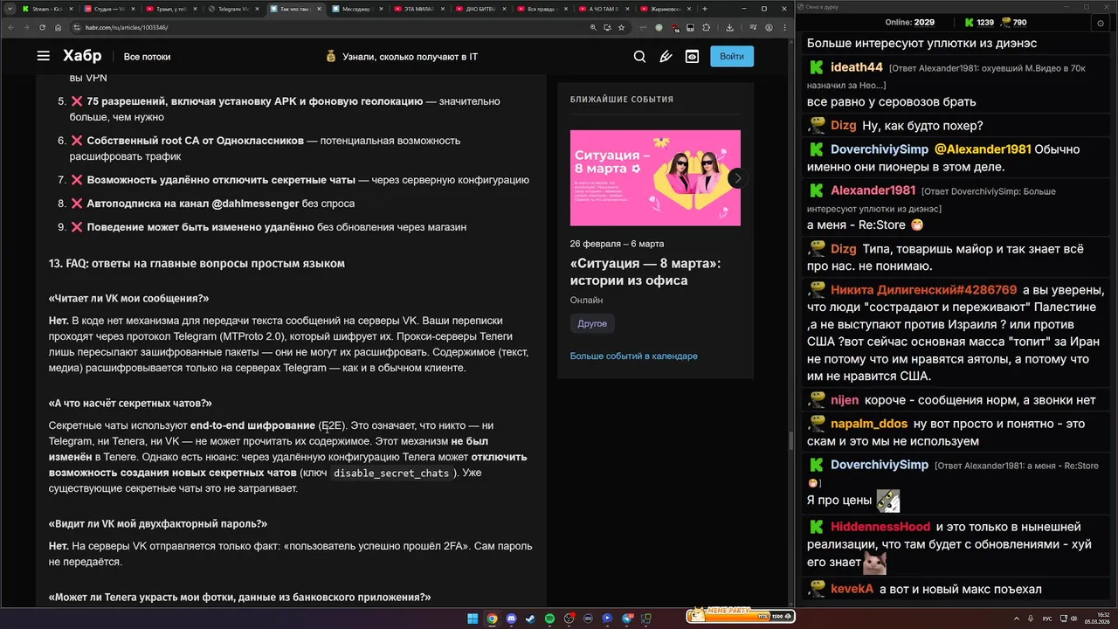Open the browser downloads icon
The height and width of the screenshot is (629, 1118).
click(x=730, y=27)
